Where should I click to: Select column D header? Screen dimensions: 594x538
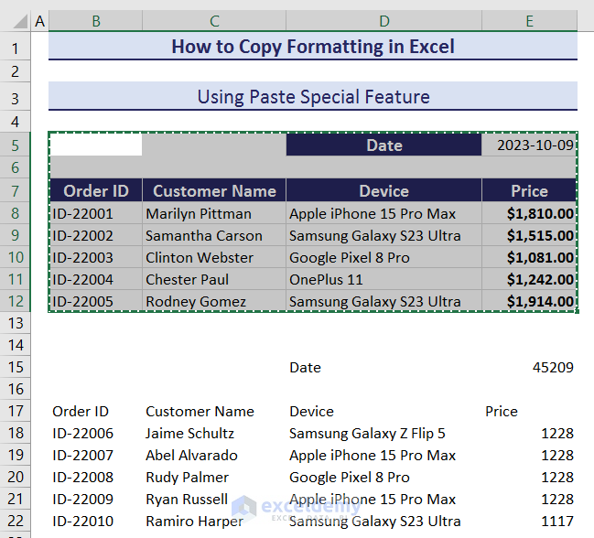click(383, 20)
